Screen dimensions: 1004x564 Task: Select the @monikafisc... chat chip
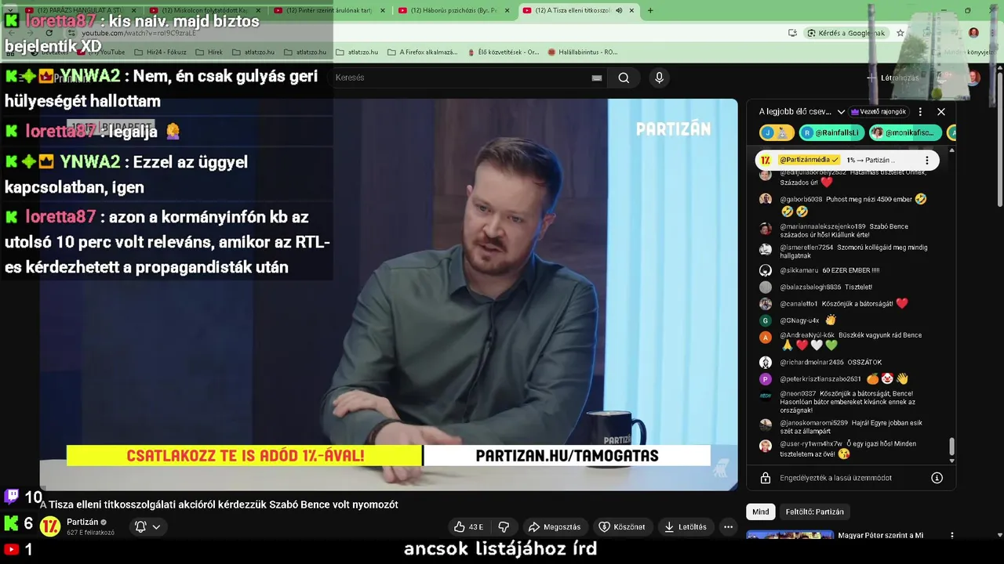click(905, 133)
